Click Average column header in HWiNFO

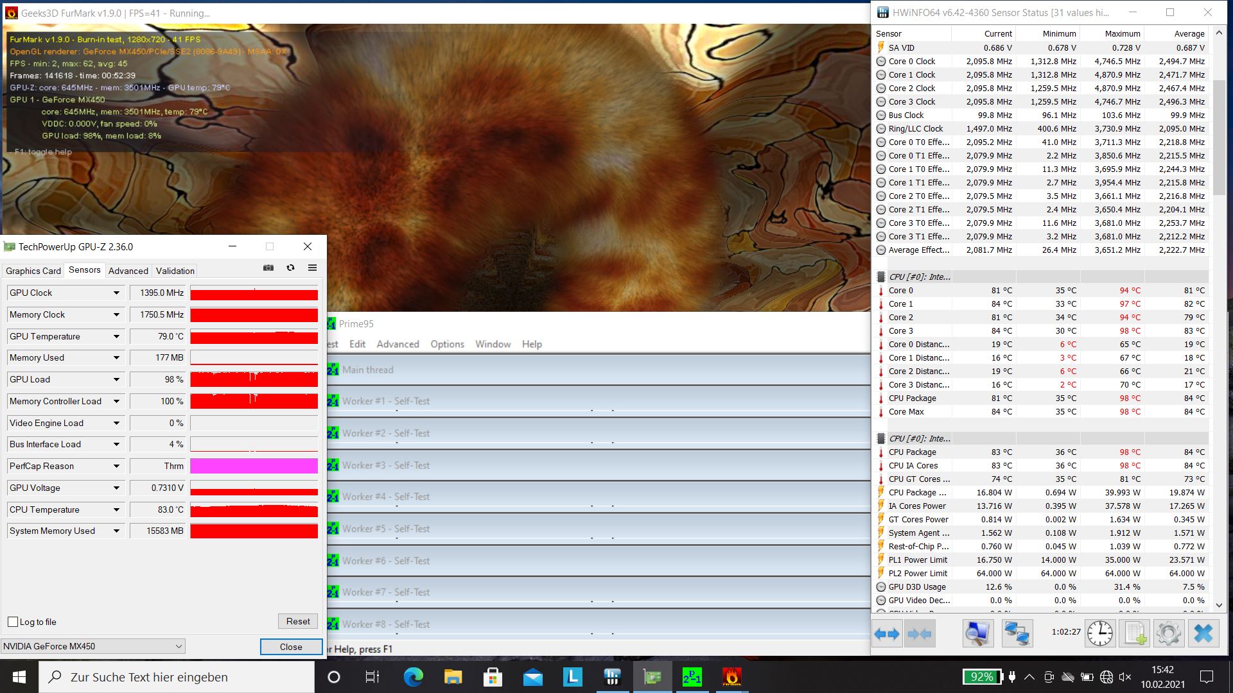pyautogui.click(x=1176, y=33)
